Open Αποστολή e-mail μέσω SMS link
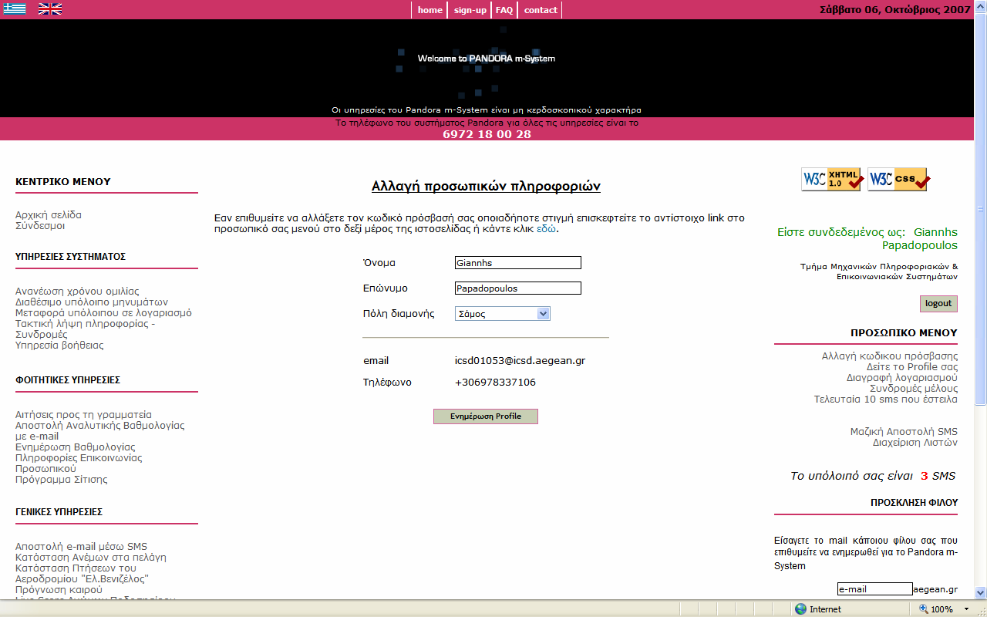 [81, 547]
